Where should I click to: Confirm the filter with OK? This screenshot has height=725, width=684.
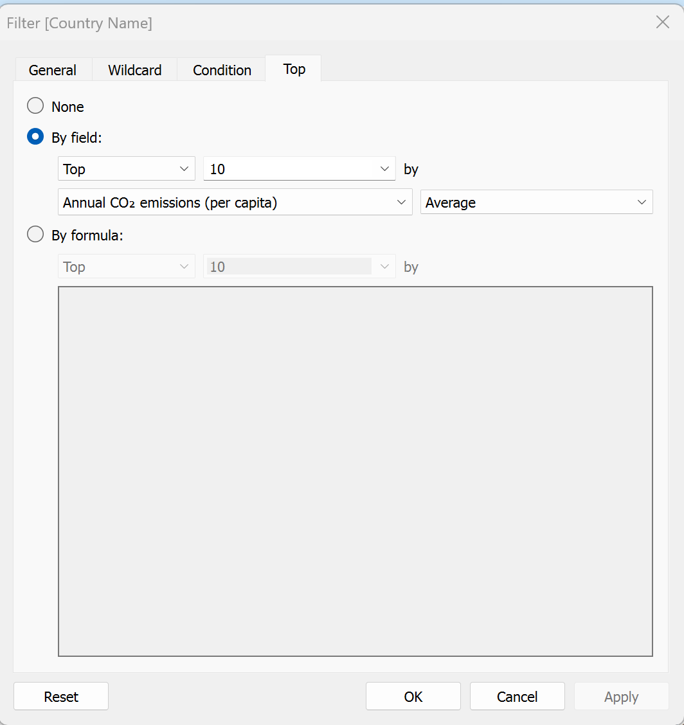[413, 697]
